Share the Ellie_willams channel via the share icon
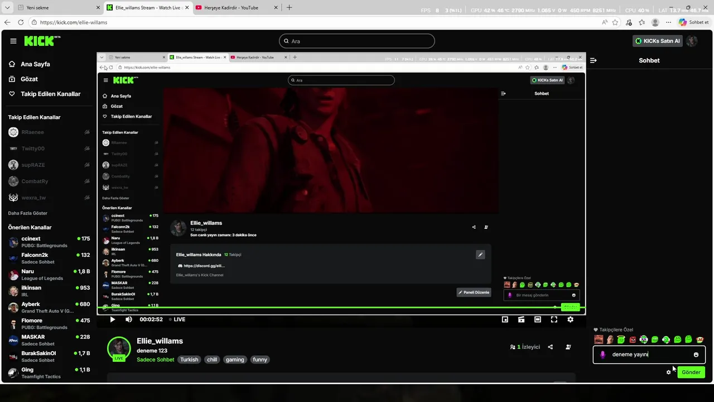 pos(550,347)
